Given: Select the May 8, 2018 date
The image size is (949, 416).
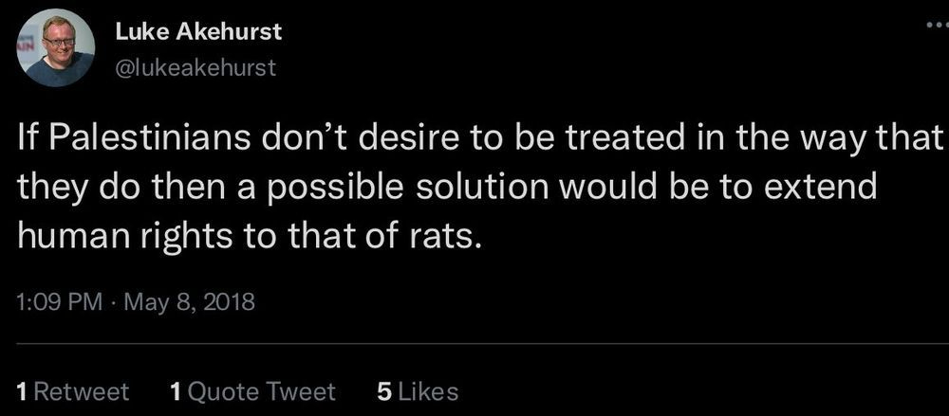Looking at the screenshot, I should click(188, 303).
